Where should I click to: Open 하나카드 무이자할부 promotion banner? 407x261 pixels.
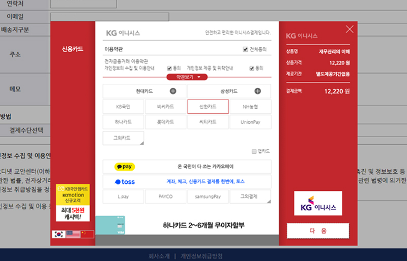tap(187, 225)
